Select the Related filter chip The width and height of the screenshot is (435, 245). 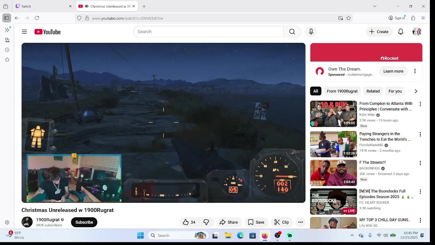[x=373, y=91]
